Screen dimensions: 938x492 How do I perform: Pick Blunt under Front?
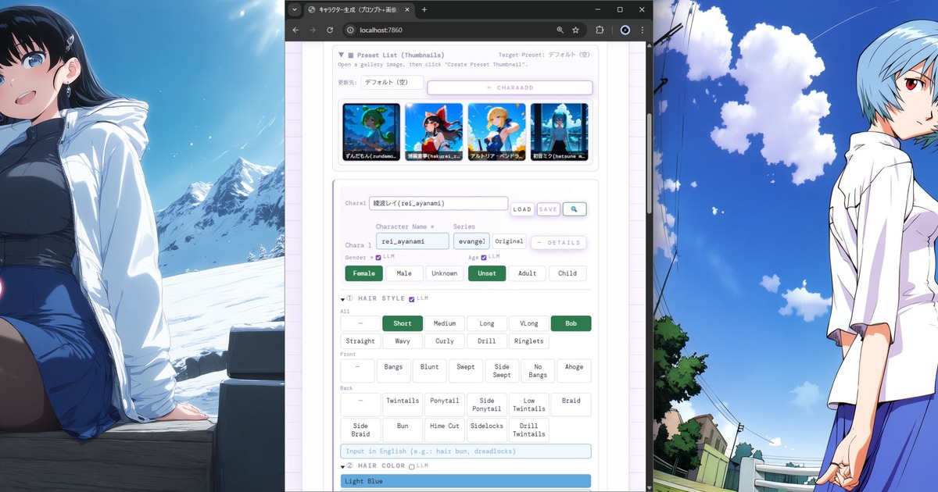[x=430, y=371]
